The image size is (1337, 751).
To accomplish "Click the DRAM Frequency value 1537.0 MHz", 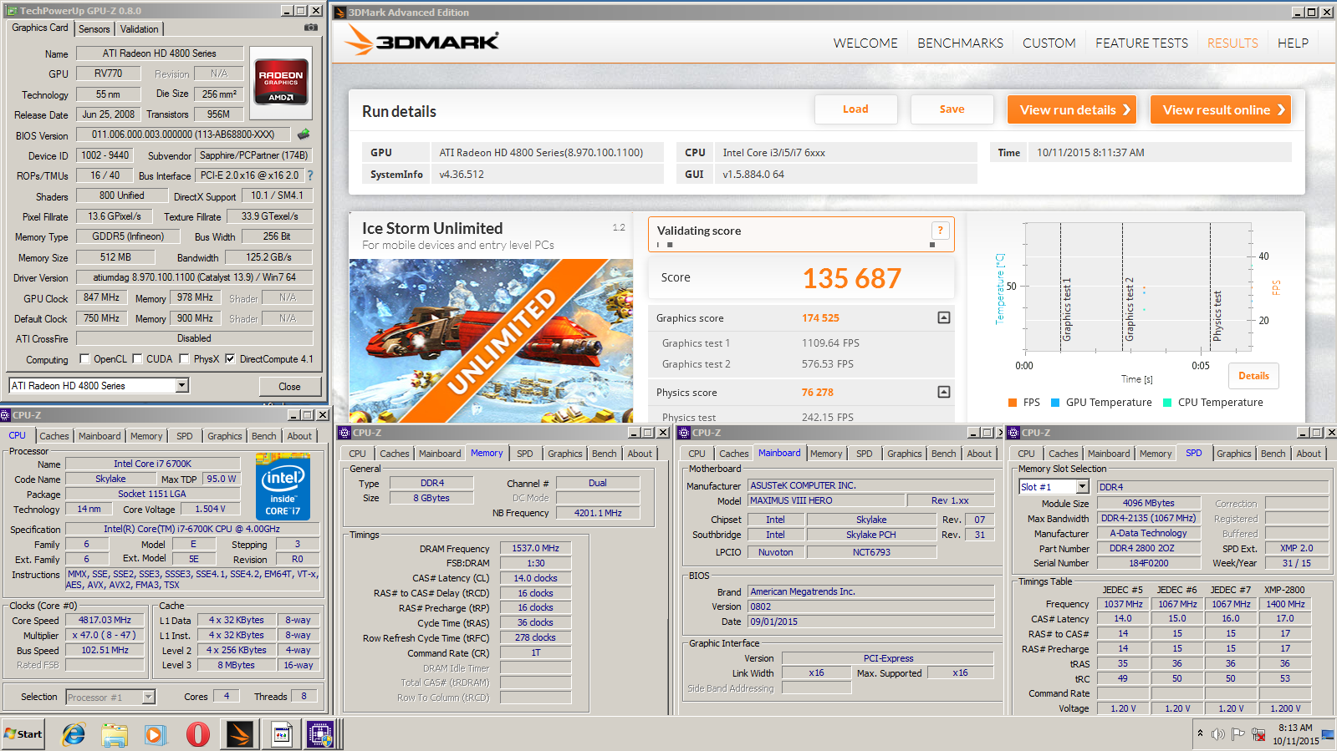I will click(x=535, y=548).
